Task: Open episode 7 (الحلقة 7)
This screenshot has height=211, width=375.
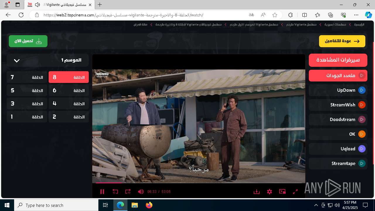Action: pos(27,77)
